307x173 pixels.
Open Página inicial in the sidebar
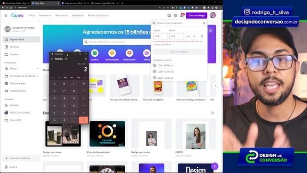(22, 39)
